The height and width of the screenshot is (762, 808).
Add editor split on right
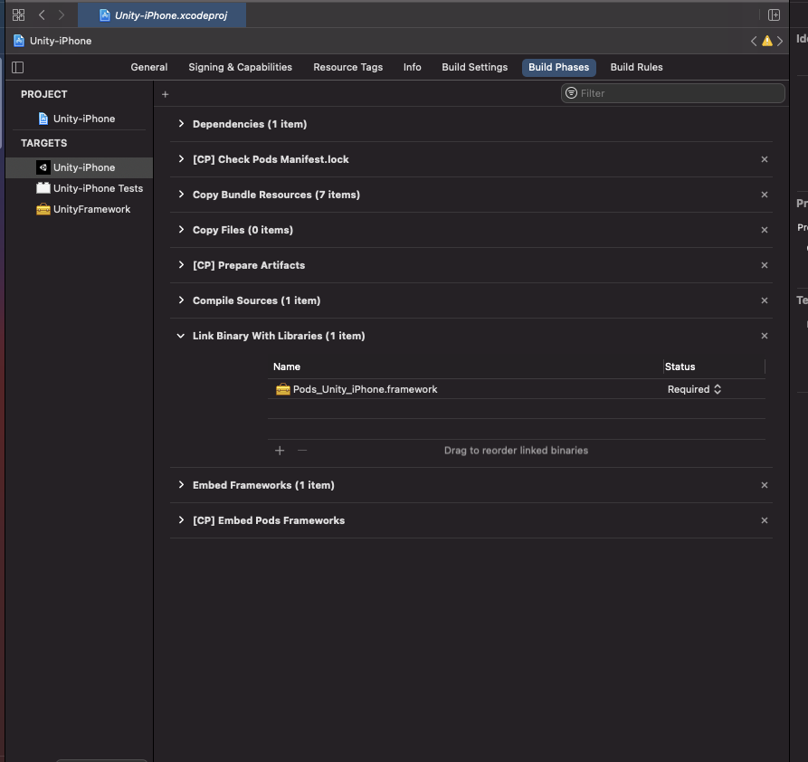point(774,15)
